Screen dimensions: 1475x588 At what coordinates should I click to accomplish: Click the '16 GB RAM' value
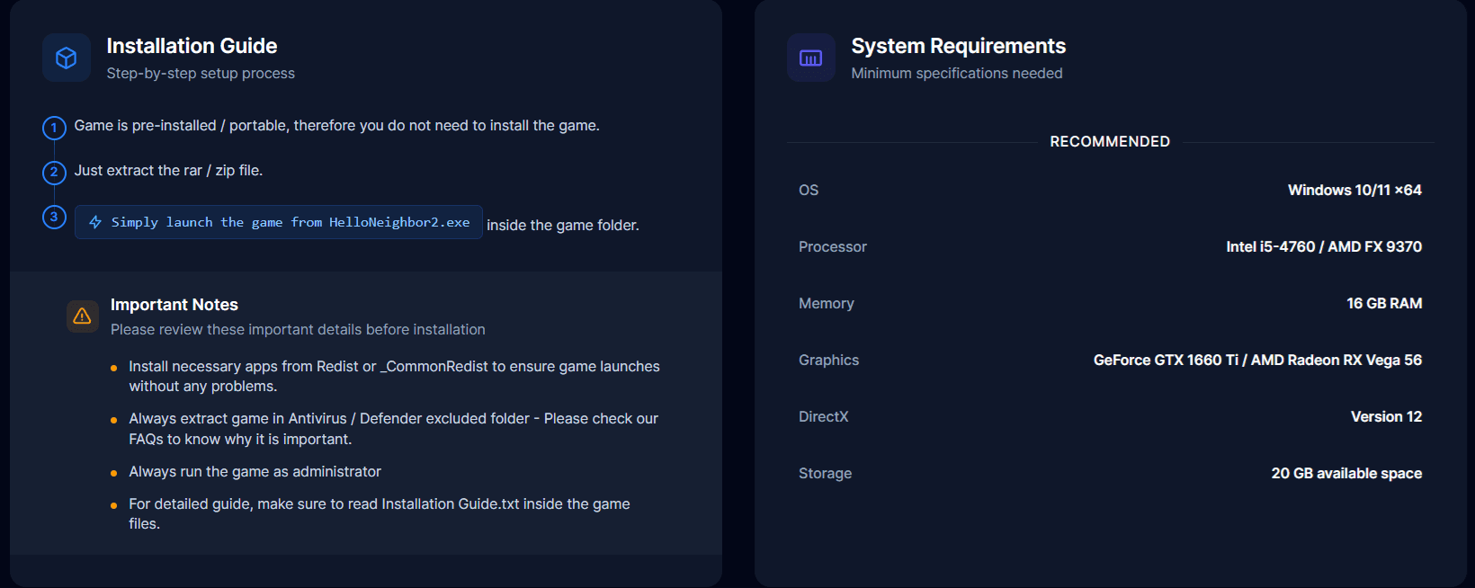coord(1384,304)
